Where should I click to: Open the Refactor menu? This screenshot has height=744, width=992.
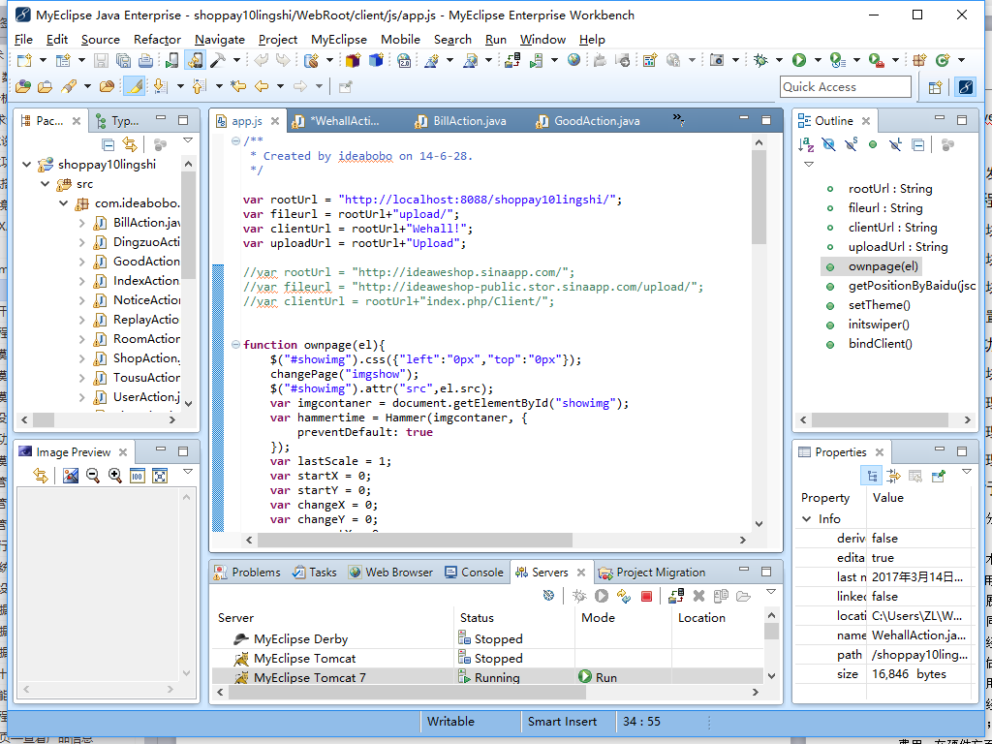click(x=157, y=40)
